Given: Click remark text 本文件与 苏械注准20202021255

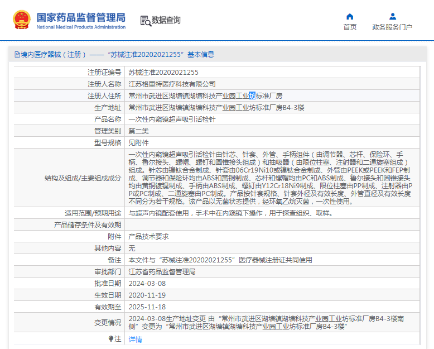Looking at the screenshot, I should (x=220, y=260).
